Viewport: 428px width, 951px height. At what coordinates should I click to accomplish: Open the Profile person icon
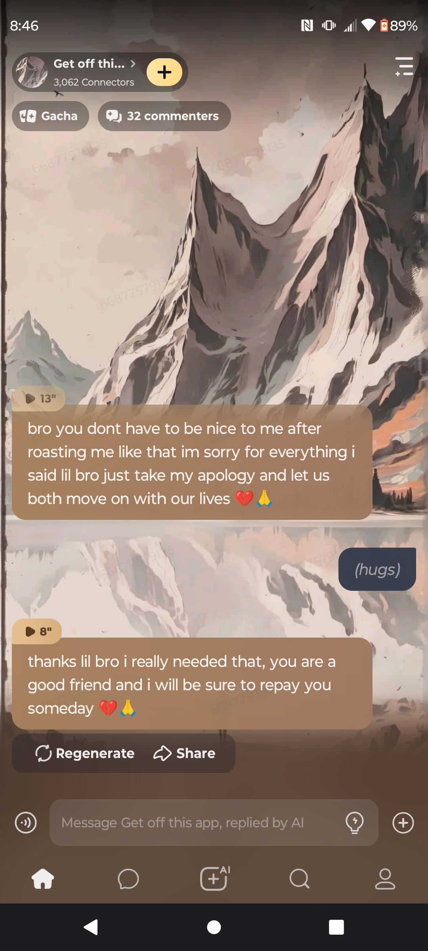pos(385,879)
